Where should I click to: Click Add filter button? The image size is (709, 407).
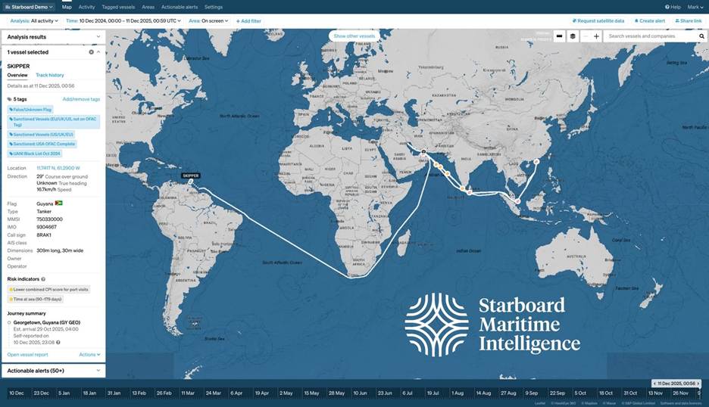(248, 21)
